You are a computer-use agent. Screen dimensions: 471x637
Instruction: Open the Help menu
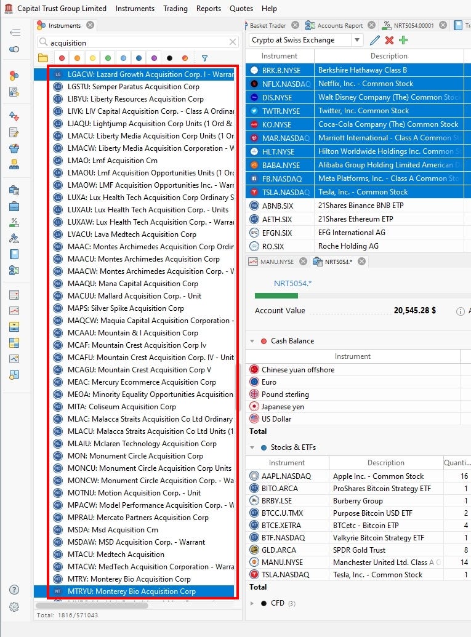pos(269,9)
